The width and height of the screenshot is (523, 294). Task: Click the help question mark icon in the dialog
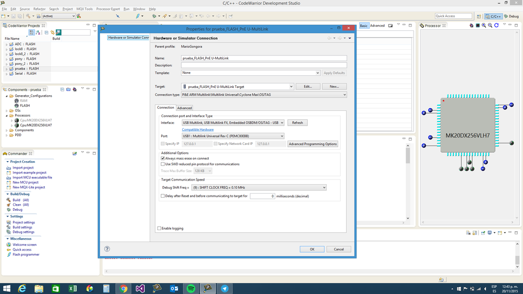107,248
